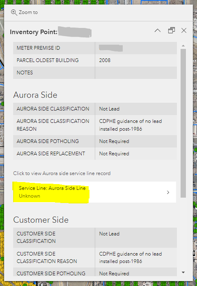Select Customer Side Potholing Not Required value
This screenshot has height=286, width=197.
coord(114,273)
